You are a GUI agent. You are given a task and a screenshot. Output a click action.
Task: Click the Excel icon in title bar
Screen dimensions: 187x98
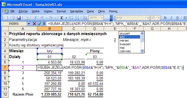[4, 5]
